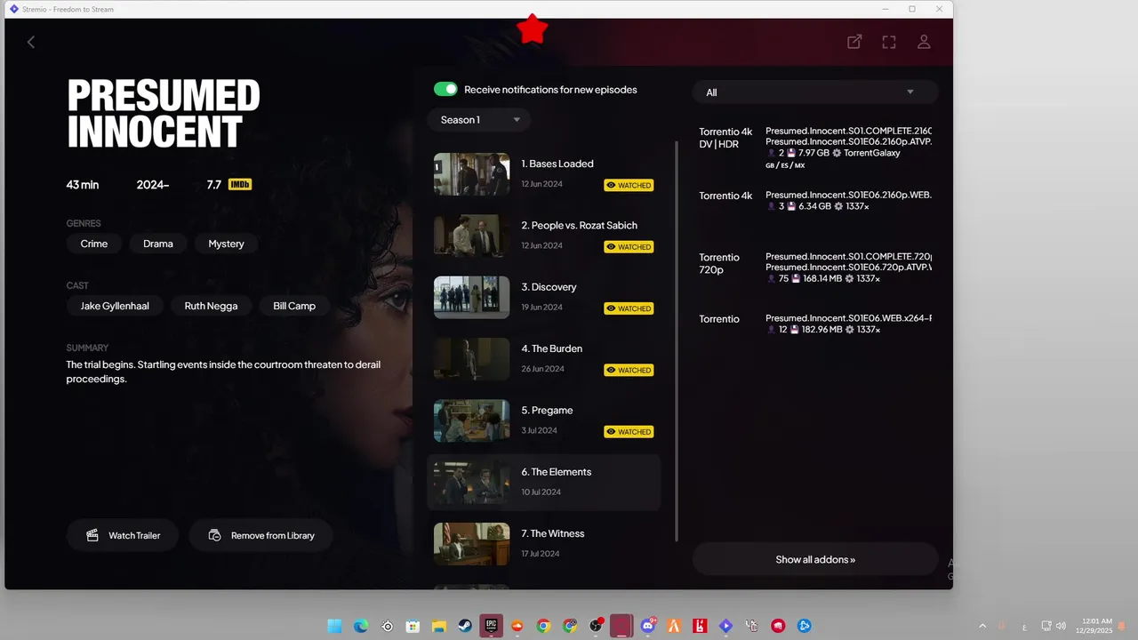
Task: Open the user profile icon
Action: click(x=924, y=42)
